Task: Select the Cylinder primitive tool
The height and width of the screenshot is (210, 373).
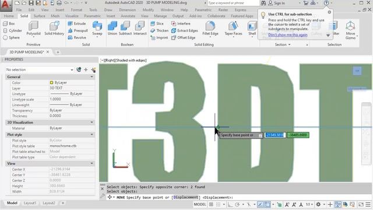Action: click(x=13, y=30)
